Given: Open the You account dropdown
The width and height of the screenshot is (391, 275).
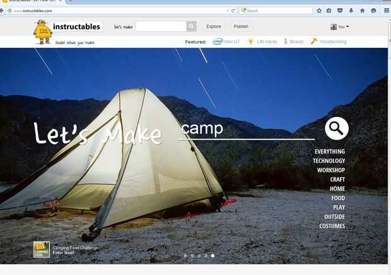Looking at the screenshot, I should point(339,26).
